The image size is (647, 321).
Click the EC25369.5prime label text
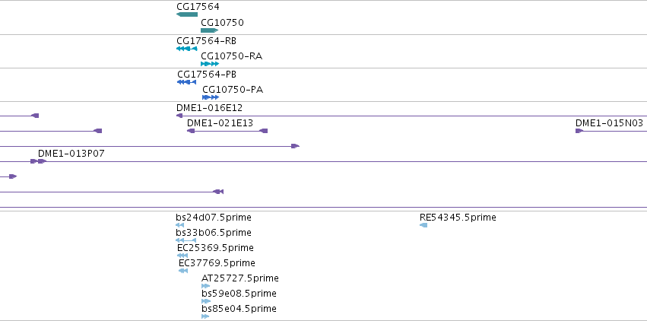[x=215, y=248]
